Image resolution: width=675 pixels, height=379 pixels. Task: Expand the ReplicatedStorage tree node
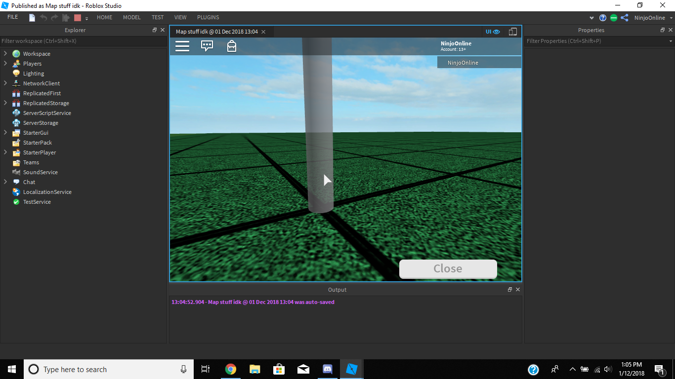[x=5, y=103]
